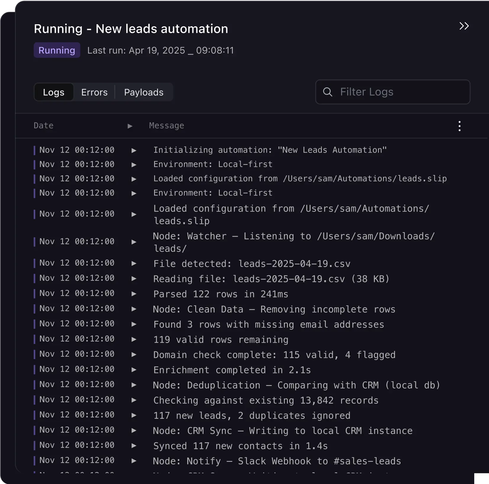Viewport: 489px width, 484px height.
Task: Click the Message column header
Action: 167,126
